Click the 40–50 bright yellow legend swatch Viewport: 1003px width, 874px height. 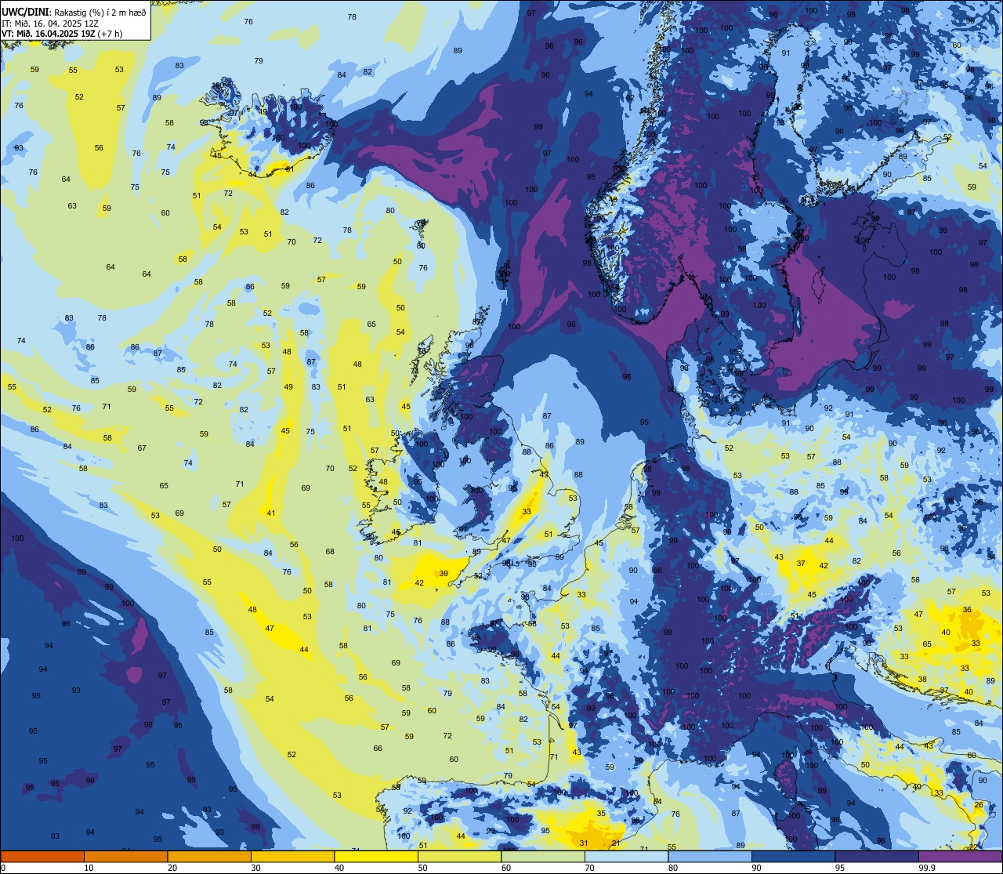pos(376,856)
